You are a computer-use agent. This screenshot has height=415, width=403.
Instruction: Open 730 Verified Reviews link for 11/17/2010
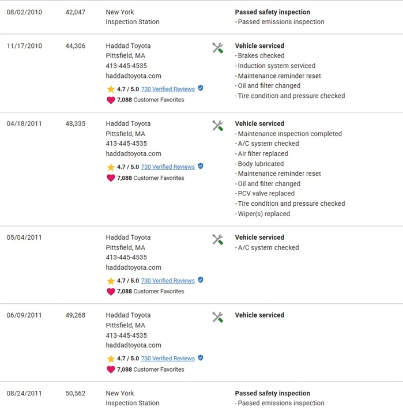pyautogui.click(x=168, y=89)
